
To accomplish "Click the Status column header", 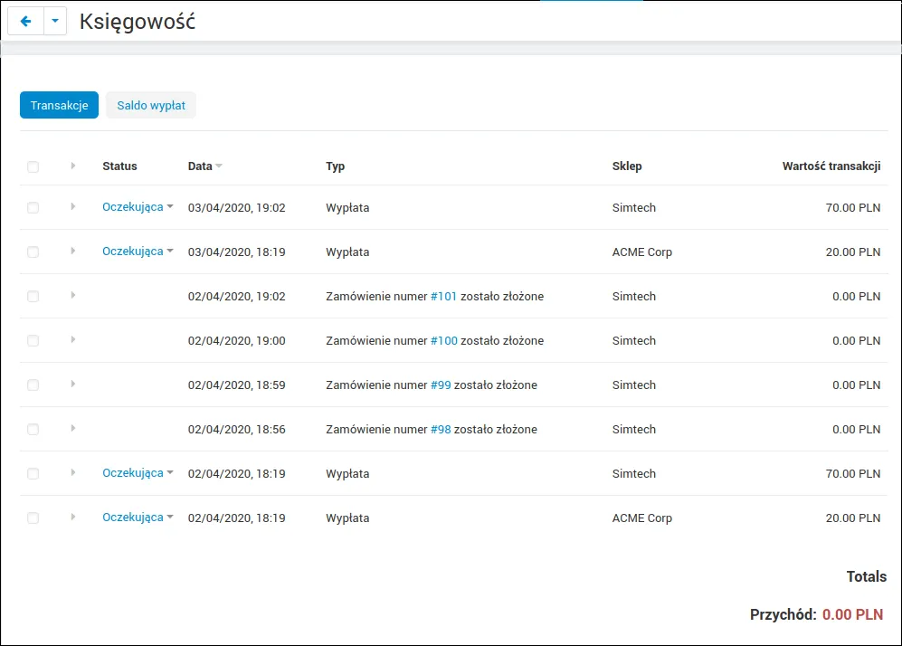I will (119, 166).
